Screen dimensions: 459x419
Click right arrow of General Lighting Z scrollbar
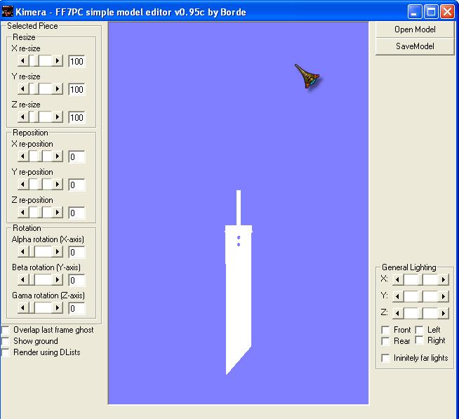tap(443, 314)
